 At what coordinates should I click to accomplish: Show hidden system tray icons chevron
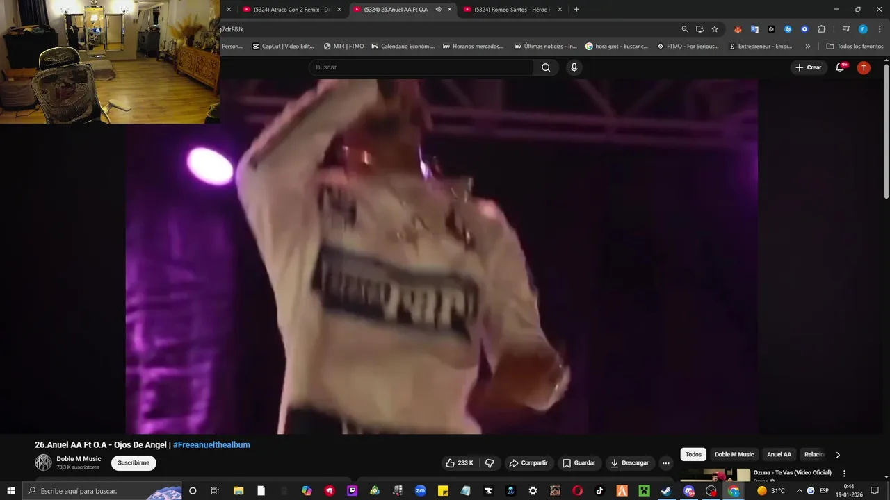point(799,491)
